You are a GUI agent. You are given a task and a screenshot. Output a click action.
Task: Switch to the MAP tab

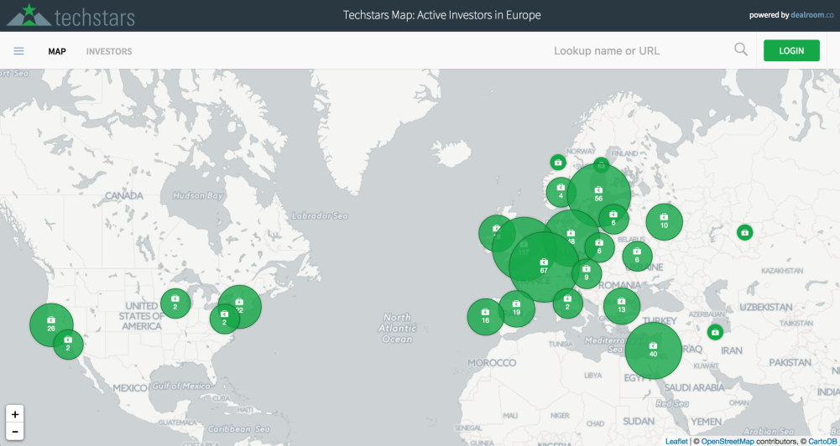point(57,51)
